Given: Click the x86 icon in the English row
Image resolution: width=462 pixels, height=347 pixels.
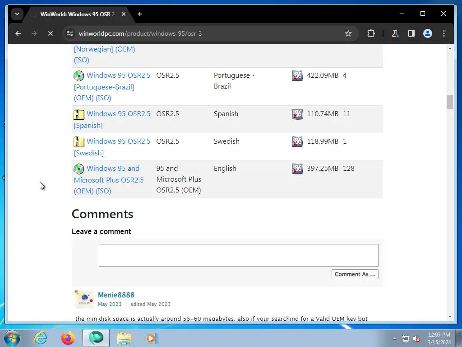Looking at the screenshot, I should tap(297, 169).
